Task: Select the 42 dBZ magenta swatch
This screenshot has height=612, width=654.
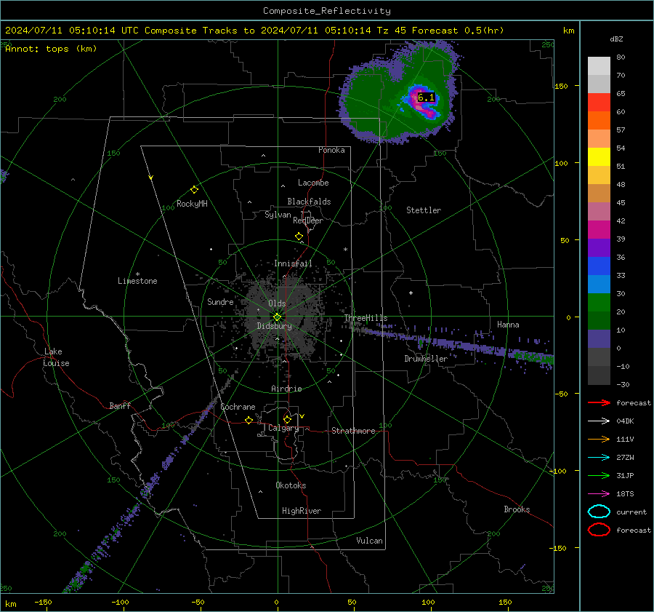Action: click(599, 229)
